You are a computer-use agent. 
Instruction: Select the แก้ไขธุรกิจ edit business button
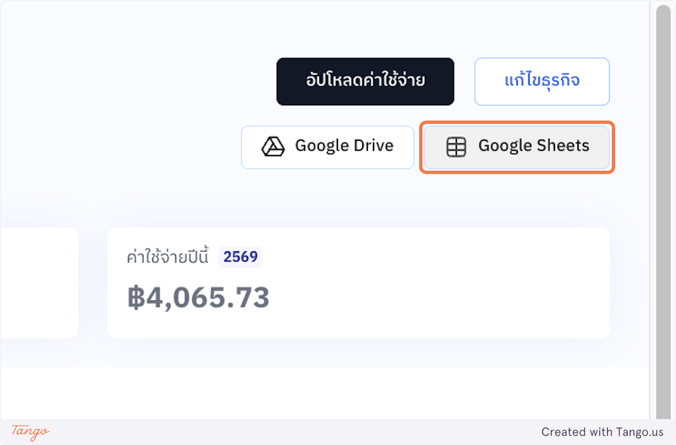point(541,81)
